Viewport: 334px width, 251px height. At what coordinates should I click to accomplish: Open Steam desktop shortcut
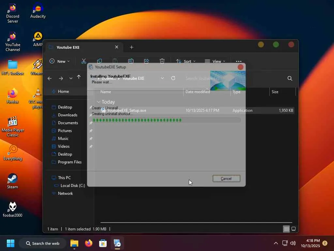[x=13, y=181]
